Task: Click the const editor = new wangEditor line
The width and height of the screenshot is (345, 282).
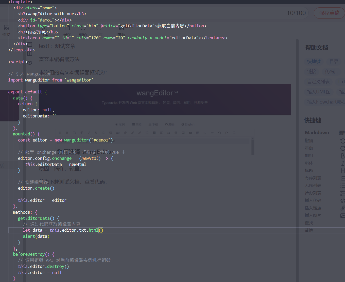Action: click(65, 140)
